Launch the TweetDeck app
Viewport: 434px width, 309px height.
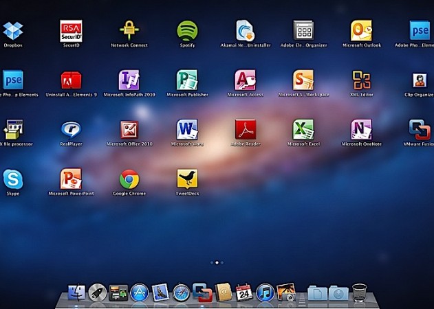click(187, 179)
